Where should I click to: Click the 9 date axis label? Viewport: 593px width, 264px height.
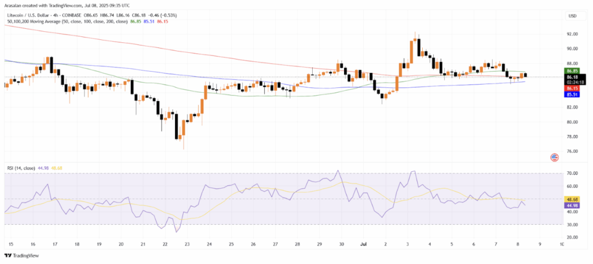coord(540,245)
